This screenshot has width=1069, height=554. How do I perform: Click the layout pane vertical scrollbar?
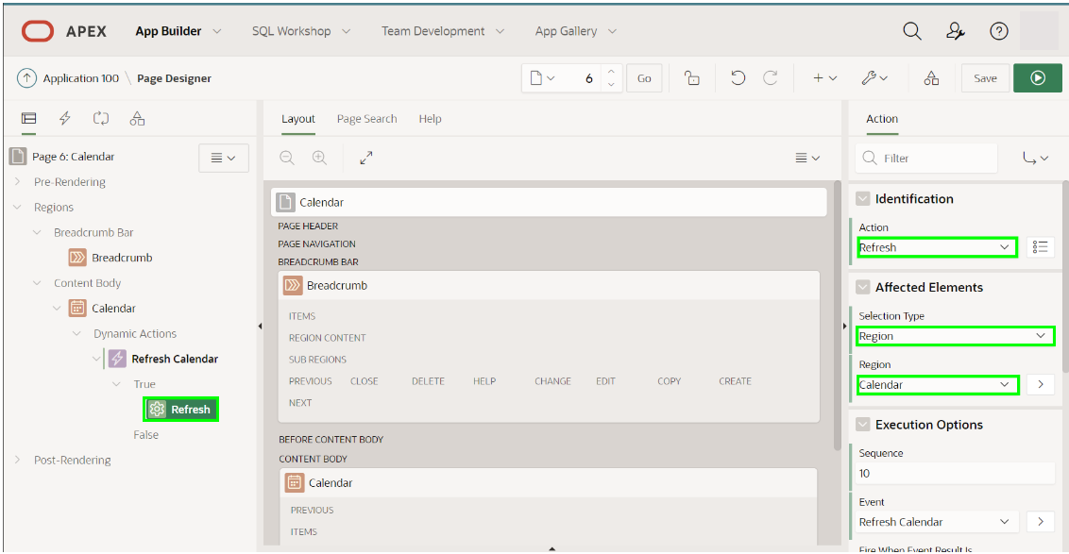[838, 315]
